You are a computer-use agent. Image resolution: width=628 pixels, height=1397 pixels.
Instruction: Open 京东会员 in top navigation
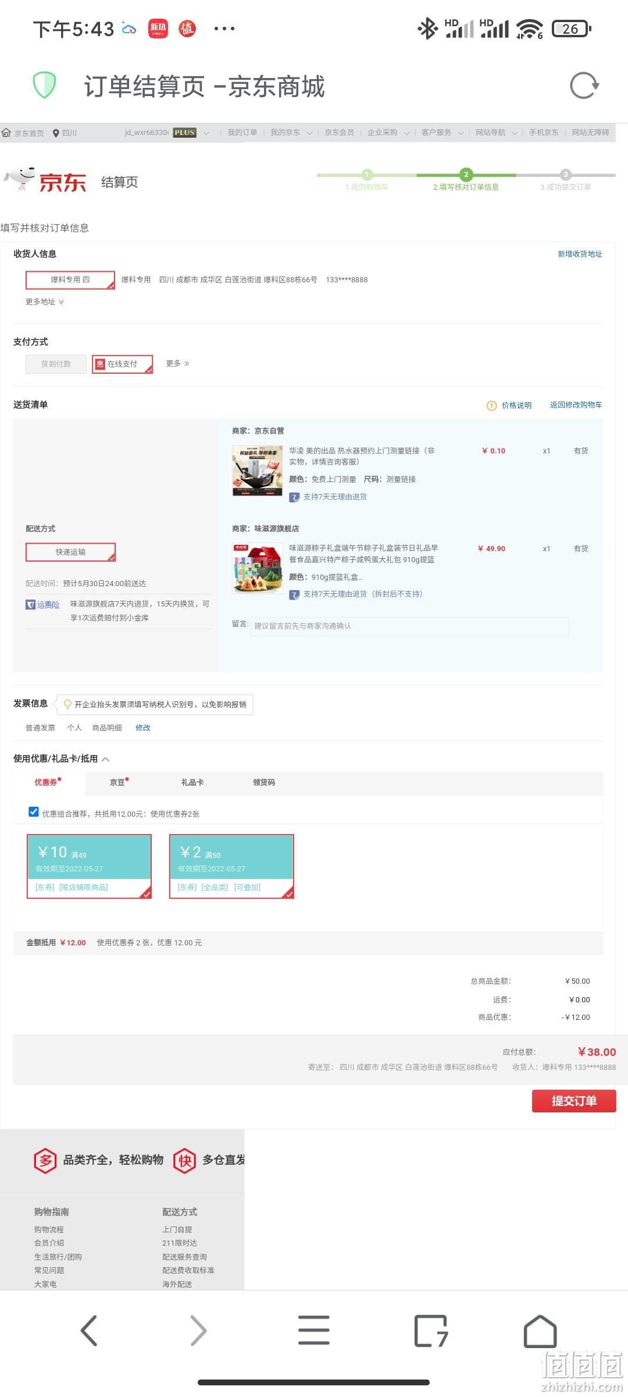coord(339,133)
